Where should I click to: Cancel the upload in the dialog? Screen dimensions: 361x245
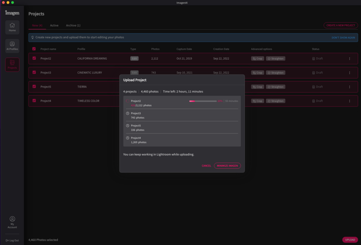point(206,166)
